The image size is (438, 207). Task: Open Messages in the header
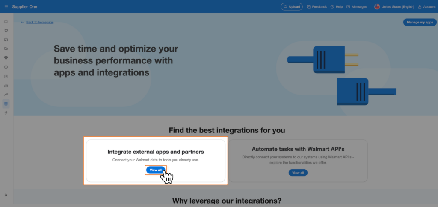pyautogui.click(x=357, y=7)
